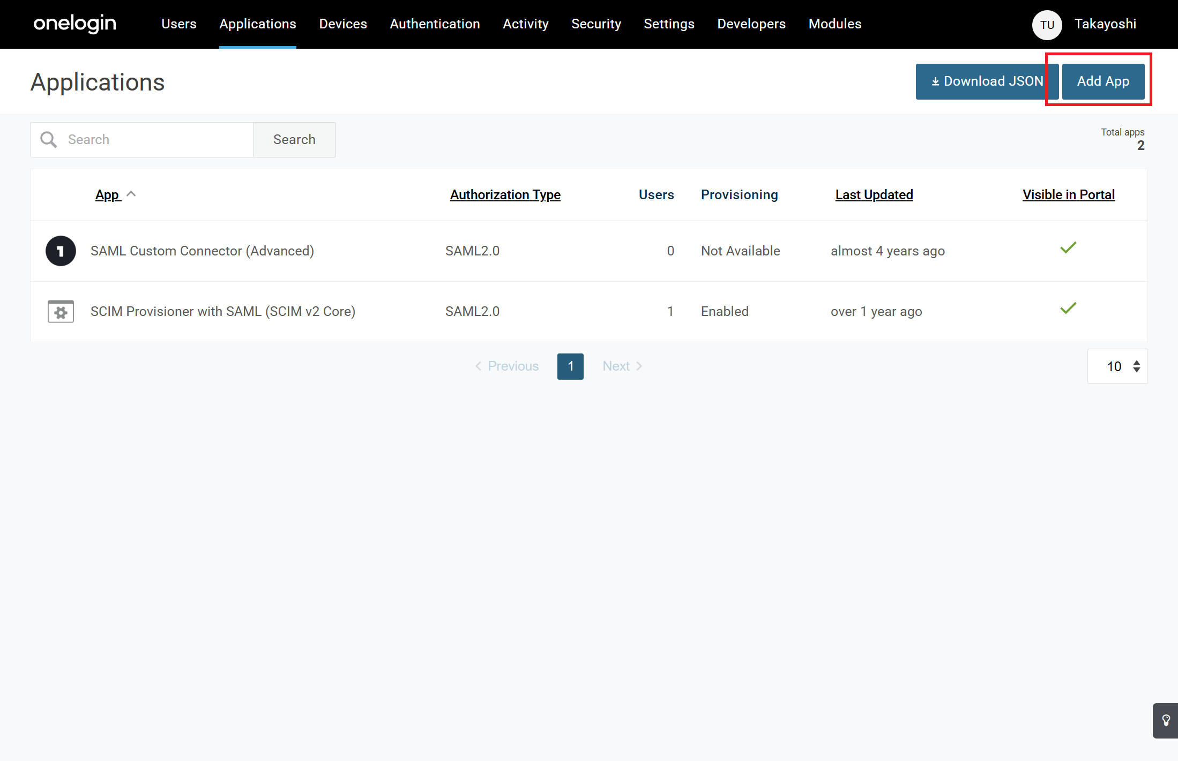Click the lightbulb help icon
Image resolution: width=1178 pixels, height=761 pixels.
point(1166,720)
